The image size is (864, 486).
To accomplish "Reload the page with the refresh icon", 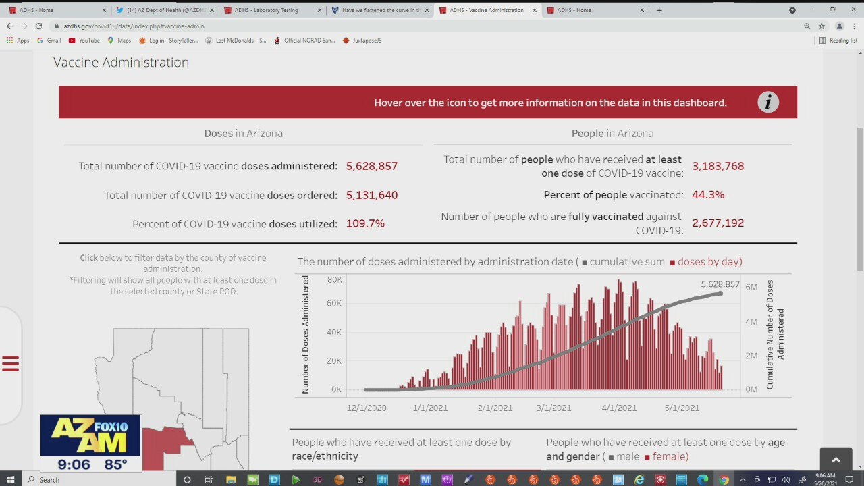I will (x=38, y=26).
